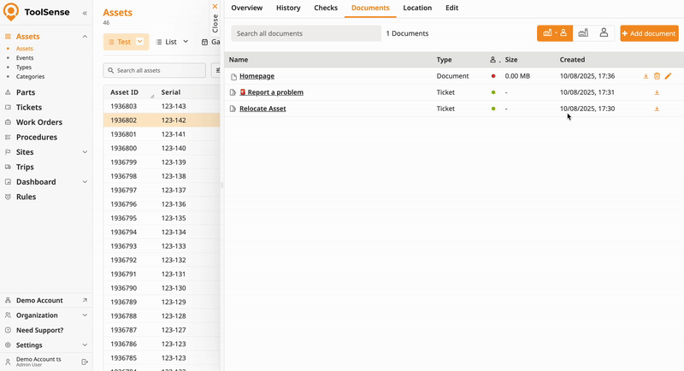Open Parts in the sidebar
Screen dimensions: 684x371
pyautogui.click(x=26, y=92)
